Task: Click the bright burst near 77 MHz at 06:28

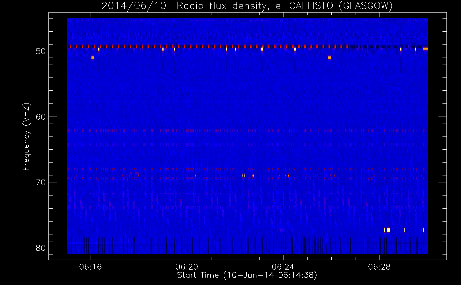Action: point(388,230)
